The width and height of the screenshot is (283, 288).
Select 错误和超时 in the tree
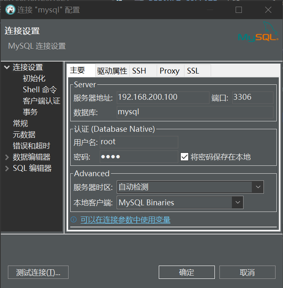(x=32, y=146)
